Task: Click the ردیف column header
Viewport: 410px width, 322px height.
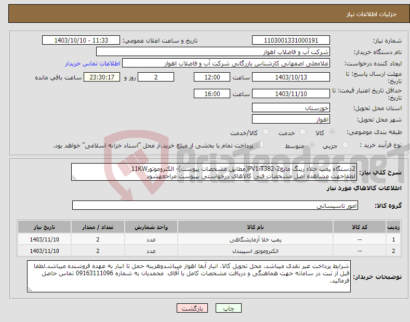Action: point(393,227)
